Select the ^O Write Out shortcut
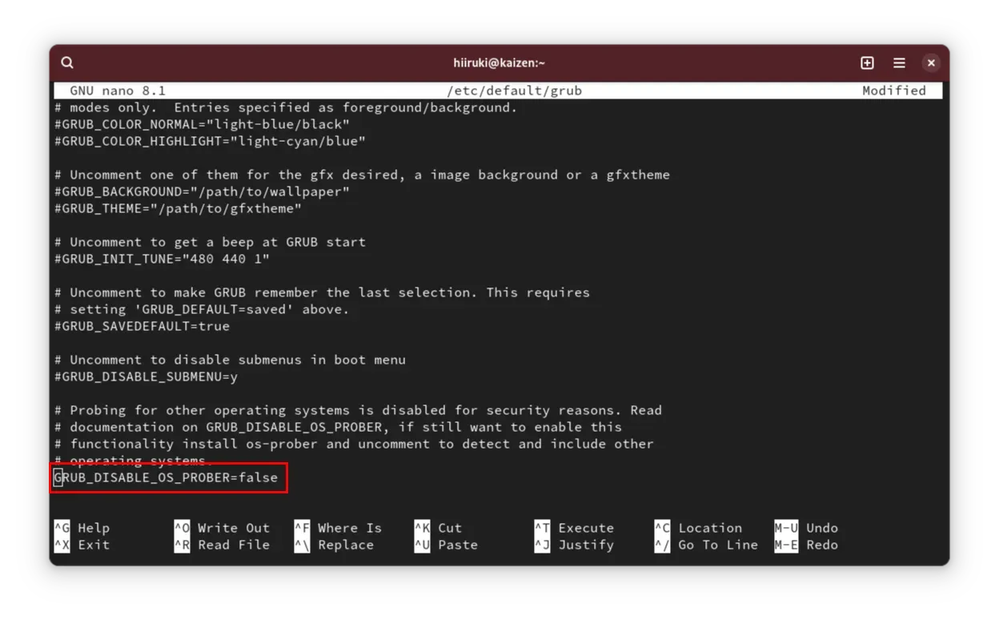 coord(222,528)
